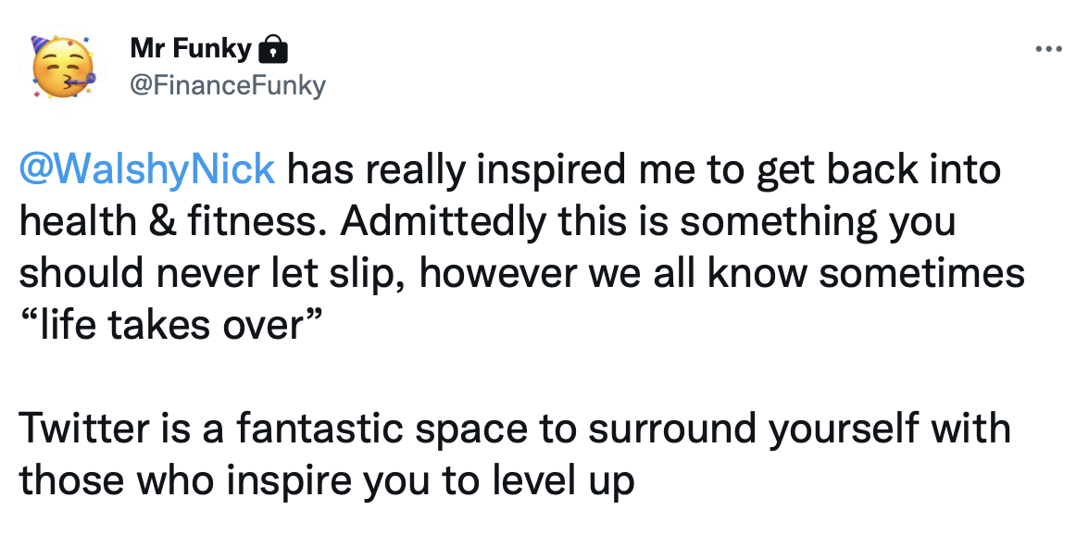Open the Mr Funky display name

pos(190,48)
